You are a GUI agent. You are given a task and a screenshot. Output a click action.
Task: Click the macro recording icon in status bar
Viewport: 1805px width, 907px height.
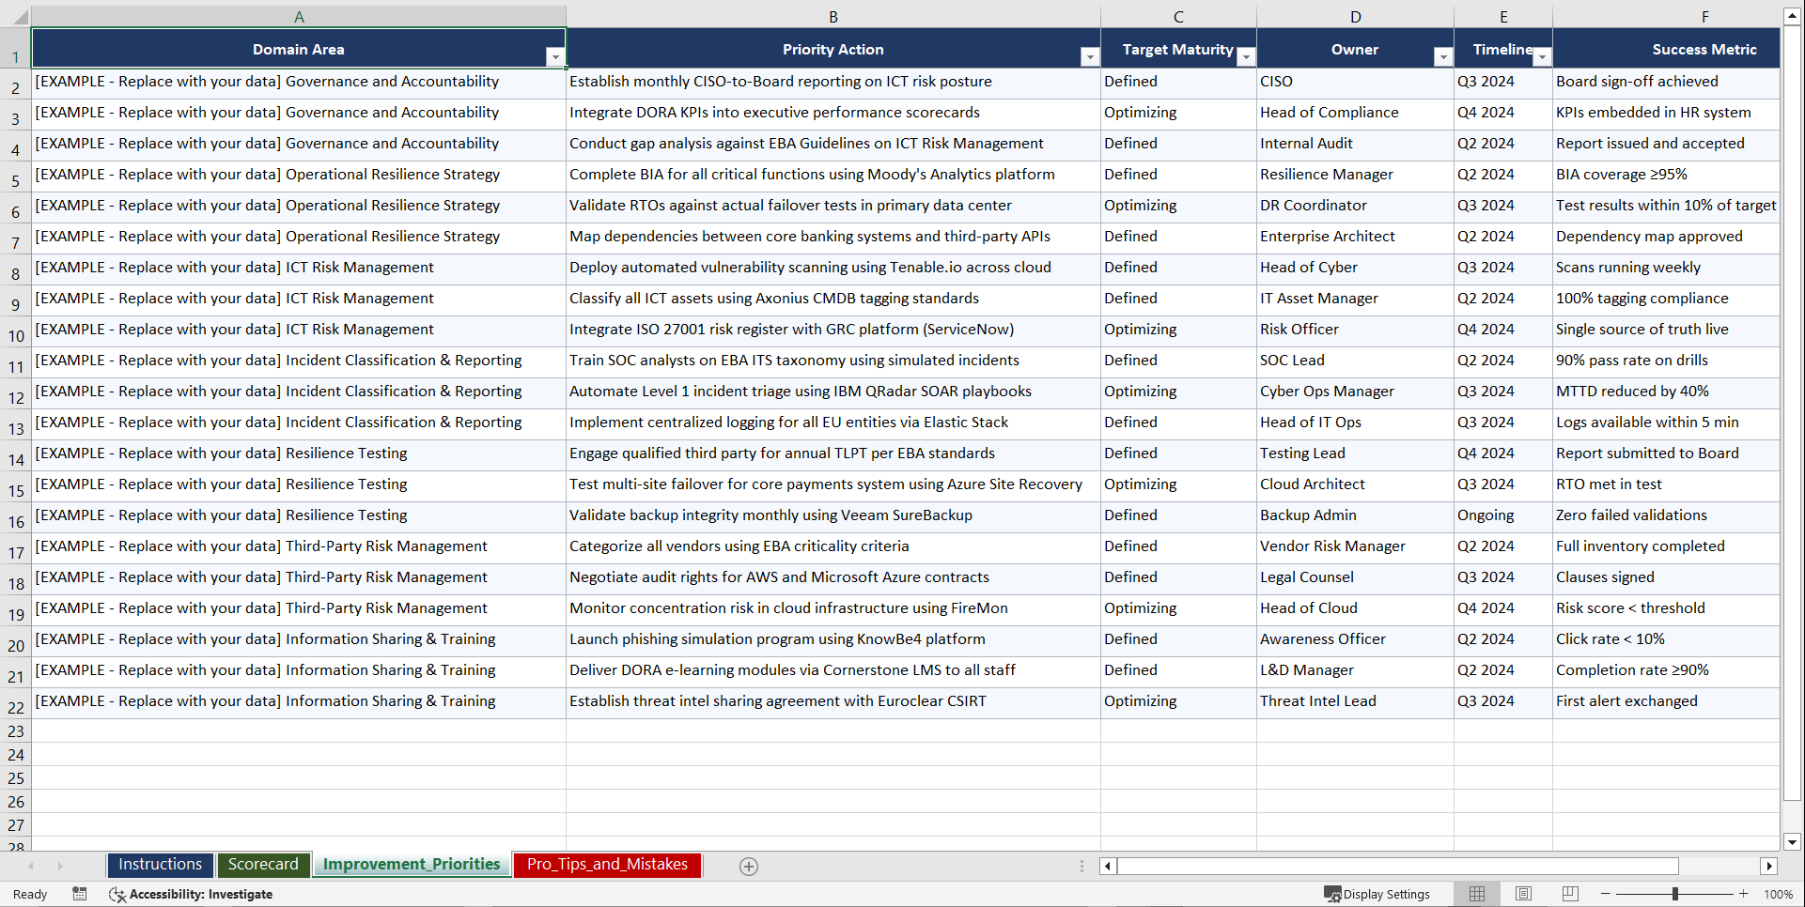(x=80, y=894)
